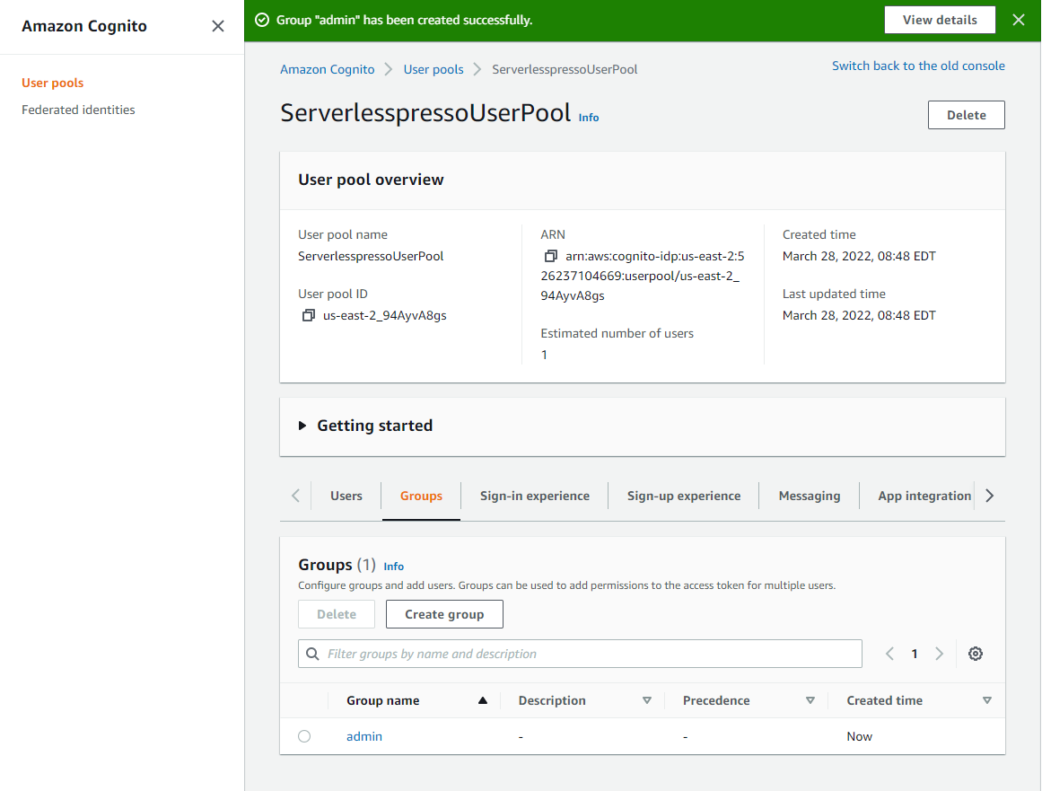1042x791 pixels.
Task: Delete the ServerlesspressoUserPool user pool
Action: (x=967, y=115)
